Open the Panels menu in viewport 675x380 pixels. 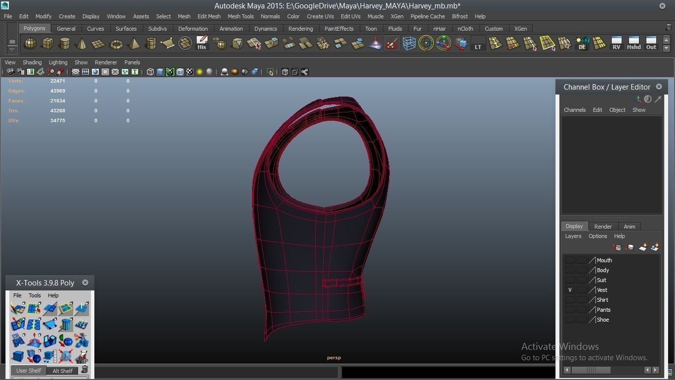pos(132,62)
